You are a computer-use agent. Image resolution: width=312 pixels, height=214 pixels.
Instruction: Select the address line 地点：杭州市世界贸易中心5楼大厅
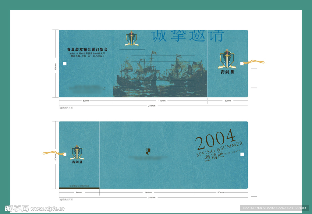click(x=87, y=54)
